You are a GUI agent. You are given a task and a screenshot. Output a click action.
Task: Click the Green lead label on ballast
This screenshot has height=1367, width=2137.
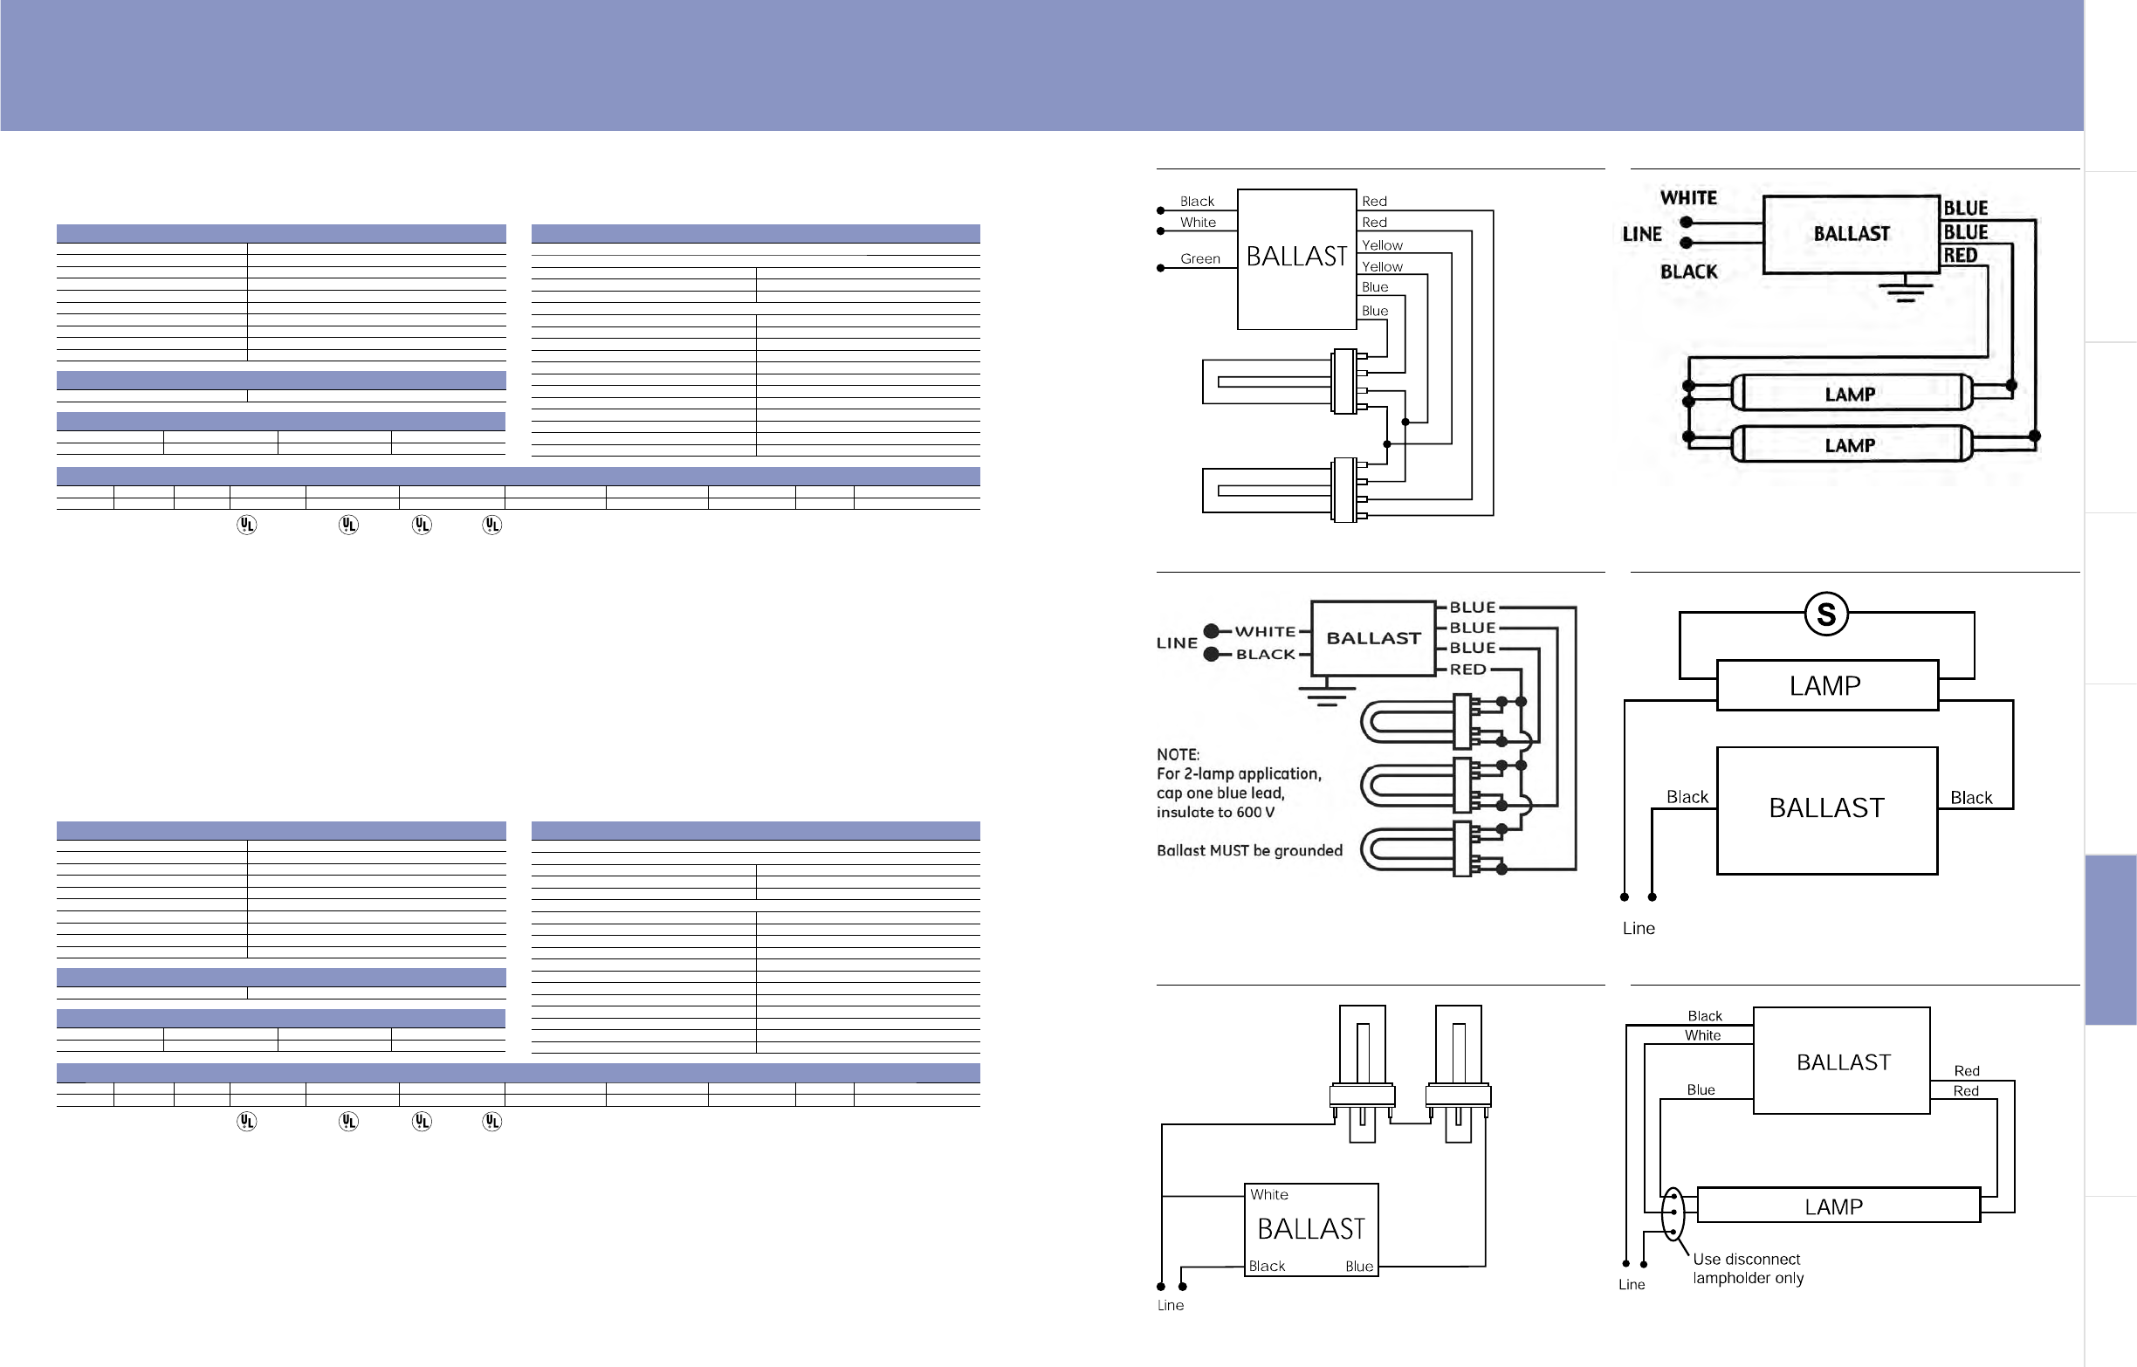(x=1199, y=258)
